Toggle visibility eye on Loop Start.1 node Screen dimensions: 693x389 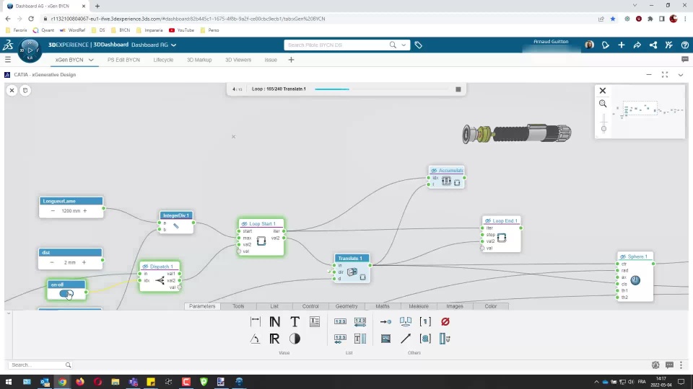[x=244, y=224]
